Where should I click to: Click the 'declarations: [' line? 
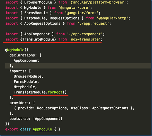click(26, 55)
